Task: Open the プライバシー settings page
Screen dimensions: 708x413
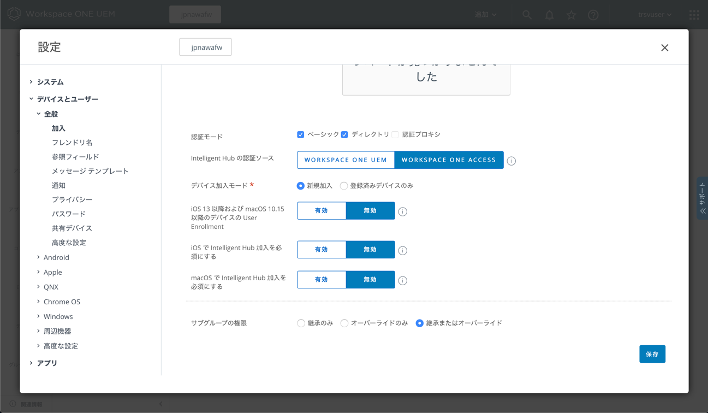Action: 72,199
